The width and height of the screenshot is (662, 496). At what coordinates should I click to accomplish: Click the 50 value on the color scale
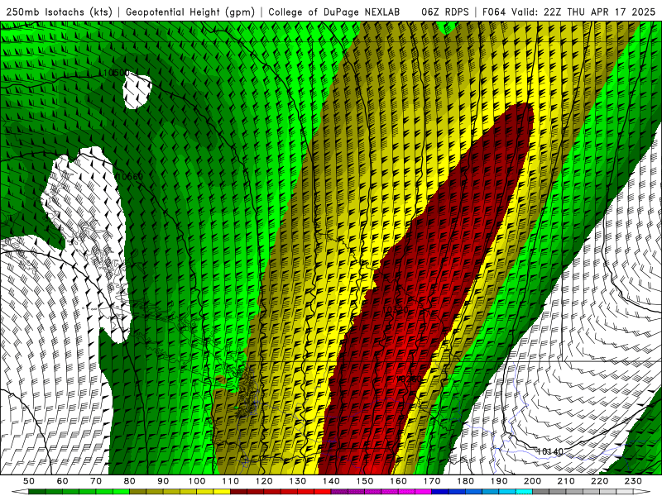pos(29,481)
